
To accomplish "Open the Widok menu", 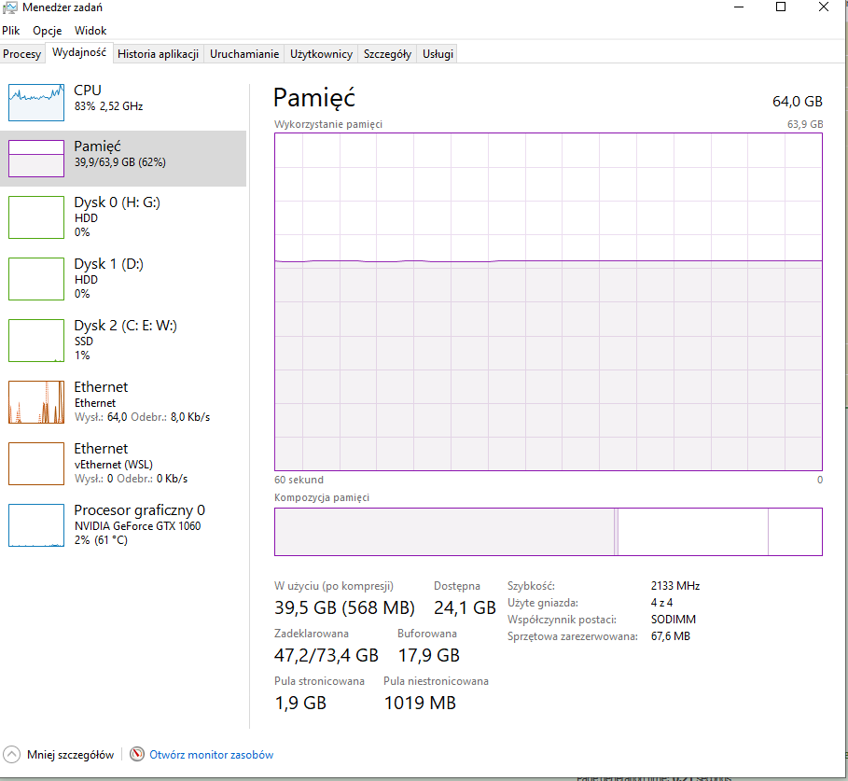I will (90, 31).
